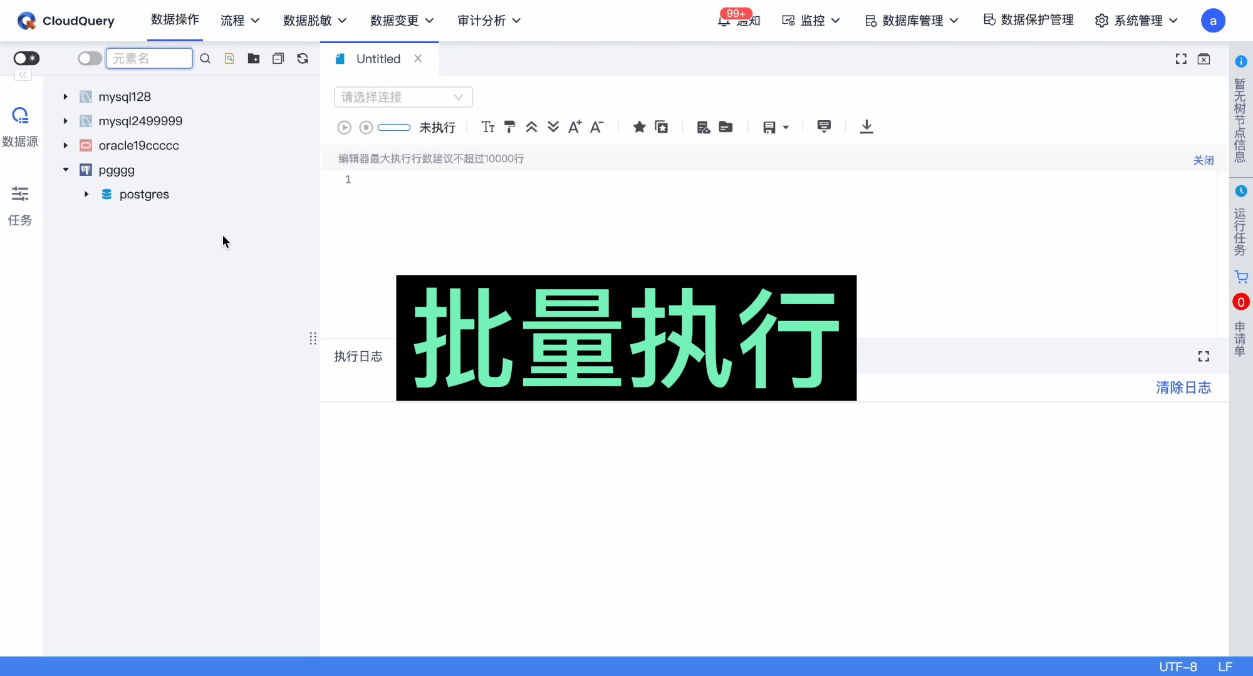Refresh the datasource tree
The height and width of the screenshot is (676, 1253).
303,58
